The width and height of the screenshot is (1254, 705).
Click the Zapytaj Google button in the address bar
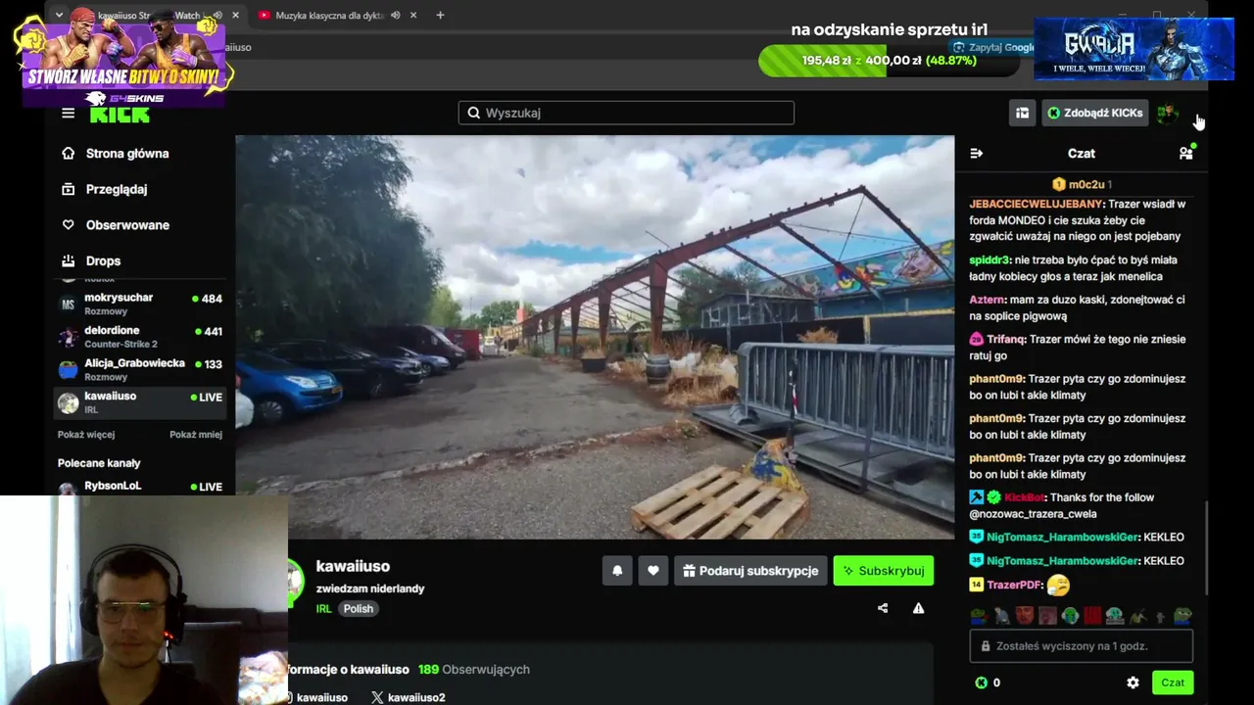click(992, 47)
